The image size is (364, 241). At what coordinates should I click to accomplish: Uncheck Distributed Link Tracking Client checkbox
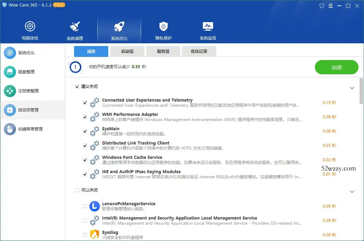[x=85, y=146]
